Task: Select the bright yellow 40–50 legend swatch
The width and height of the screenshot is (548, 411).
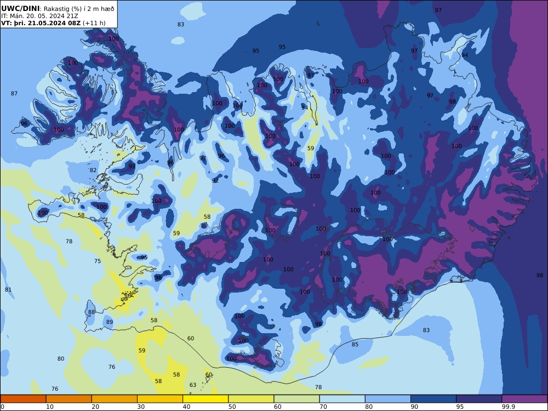Action: click(x=206, y=399)
